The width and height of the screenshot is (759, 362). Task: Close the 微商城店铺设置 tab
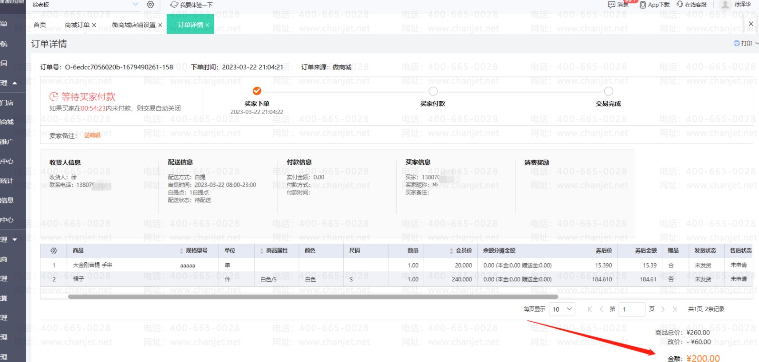click(160, 25)
